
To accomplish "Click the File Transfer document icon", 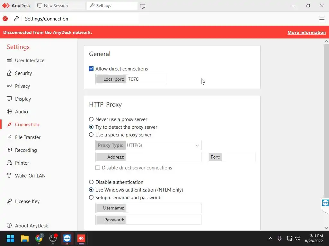I will click(9, 137).
